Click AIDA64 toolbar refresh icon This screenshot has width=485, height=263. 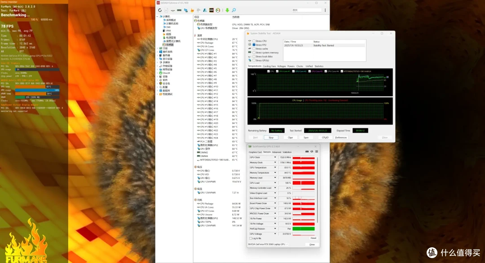click(159, 10)
